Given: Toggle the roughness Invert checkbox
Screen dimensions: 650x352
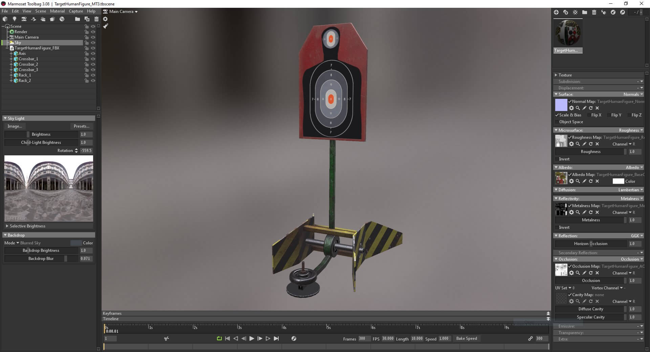Looking at the screenshot, I should pyautogui.click(x=557, y=159).
